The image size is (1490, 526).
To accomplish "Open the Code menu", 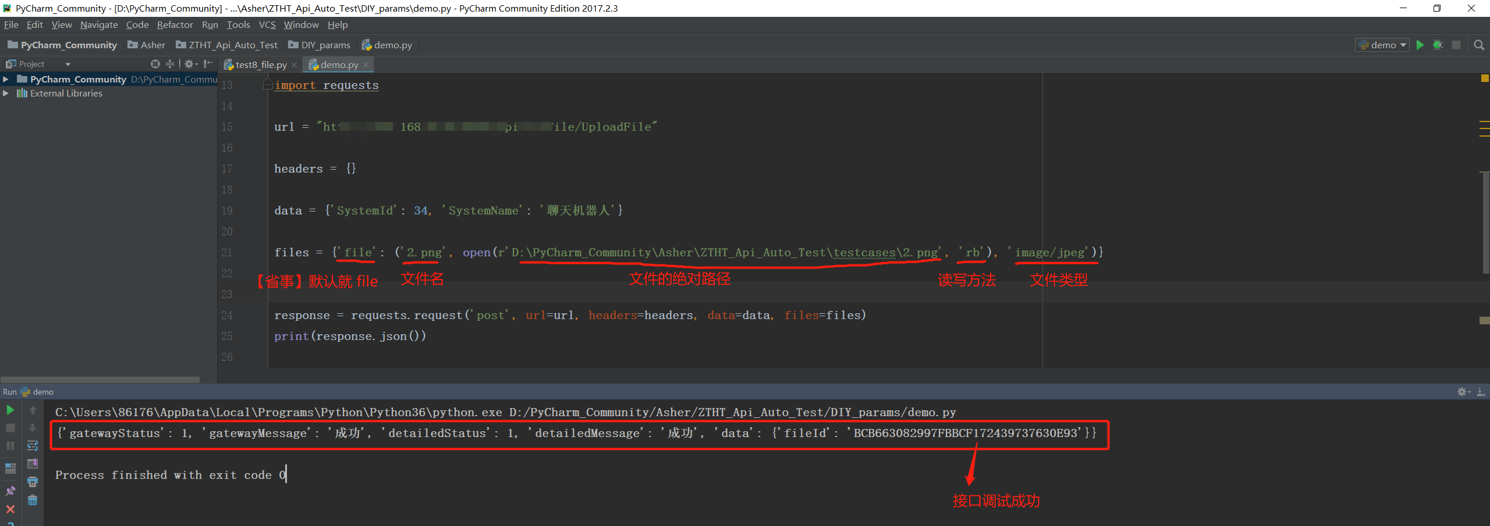I will pos(137,24).
